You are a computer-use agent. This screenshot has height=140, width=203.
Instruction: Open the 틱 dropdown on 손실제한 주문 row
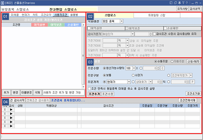[127, 55]
